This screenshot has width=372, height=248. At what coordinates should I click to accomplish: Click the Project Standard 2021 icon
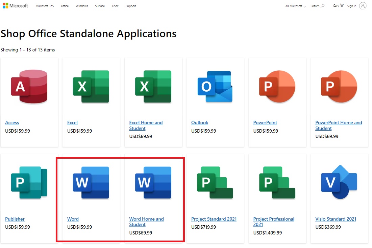215,182
